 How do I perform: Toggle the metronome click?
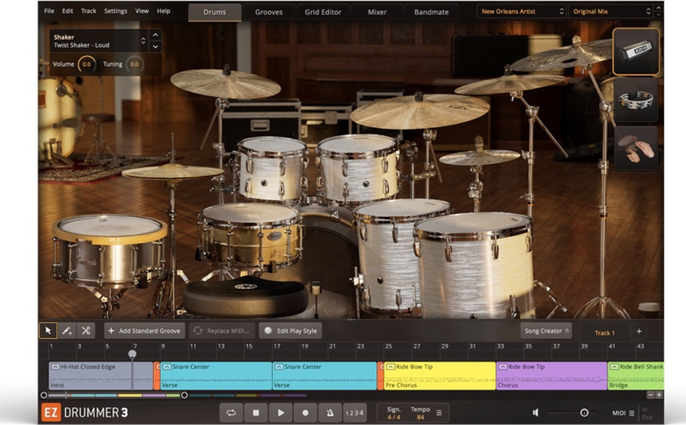coord(330,413)
